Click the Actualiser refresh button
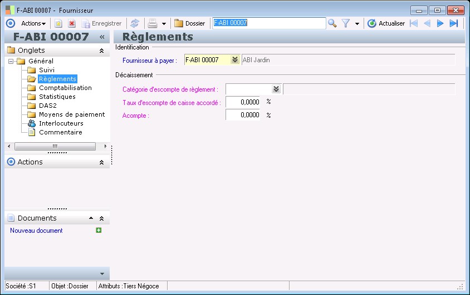The image size is (470, 295). coord(386,23)
